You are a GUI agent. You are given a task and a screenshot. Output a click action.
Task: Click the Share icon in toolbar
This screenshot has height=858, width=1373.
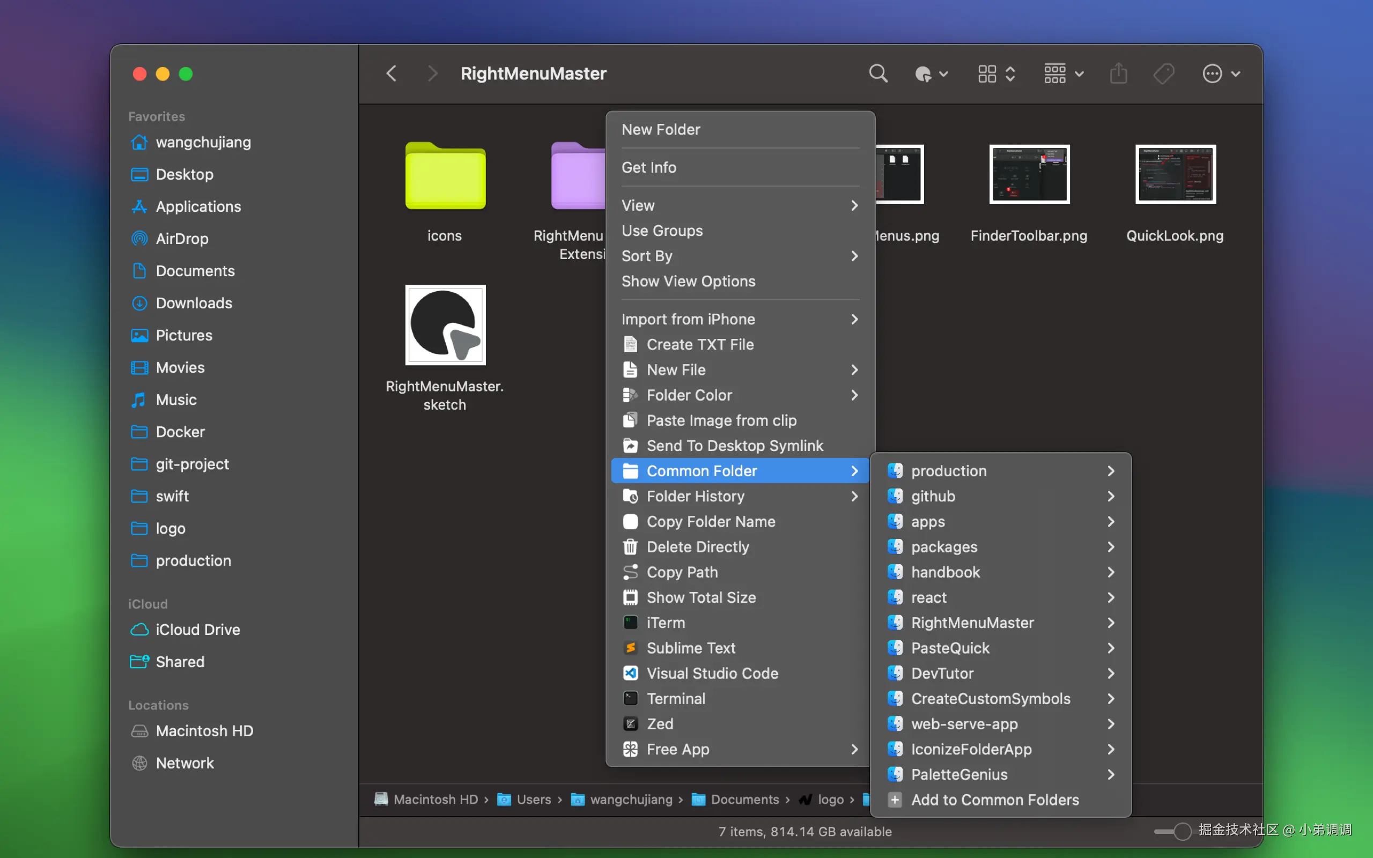(x=1118, y=73)
